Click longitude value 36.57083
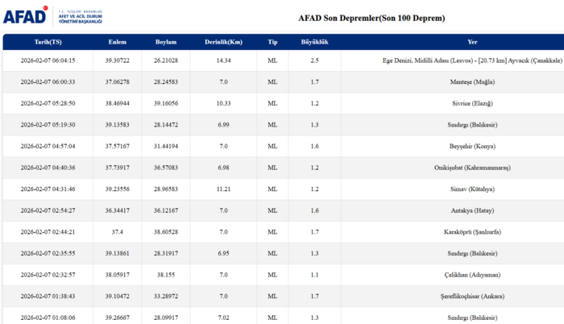 coord(166,168)
